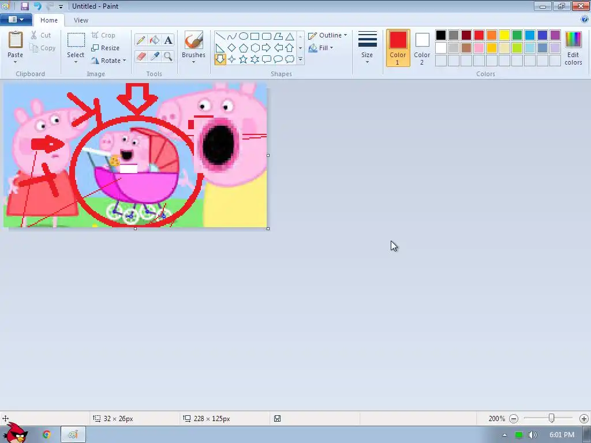Undo the last action
The height and width of the screenshot is (443, 591).
(x=38, y=6)
